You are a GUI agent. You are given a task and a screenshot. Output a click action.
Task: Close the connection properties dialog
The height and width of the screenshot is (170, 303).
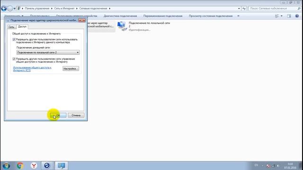click(x=82, y=20)
